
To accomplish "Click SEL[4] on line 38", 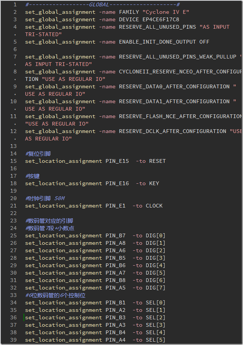I will (x=155, y=333).
